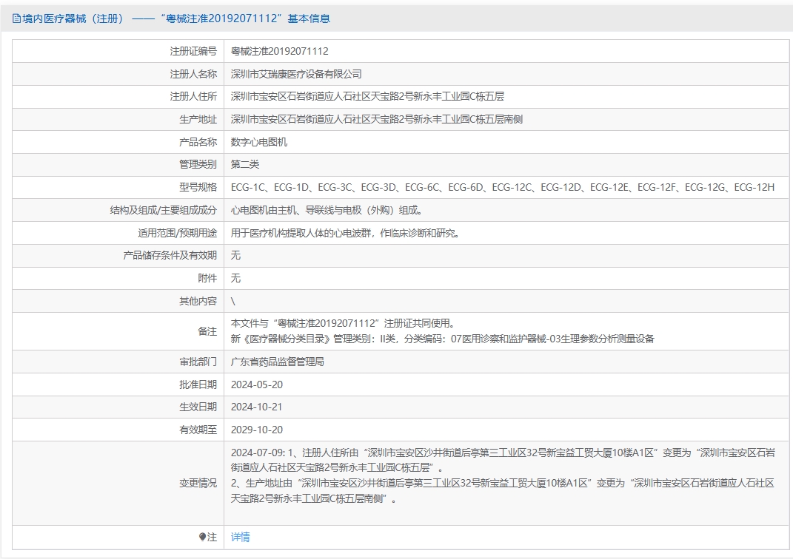
Task: Select the 生产地址 value ending 五层南侧
Action: pos(377,119)
